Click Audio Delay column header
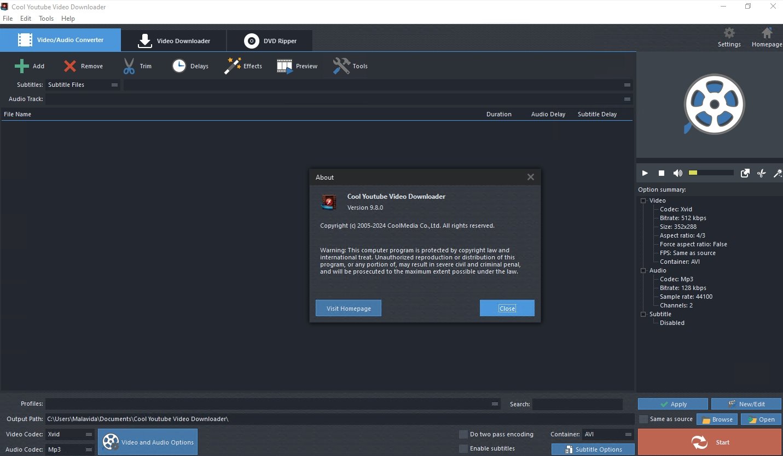Screen dimensions: 783x456 coord(548,114)
